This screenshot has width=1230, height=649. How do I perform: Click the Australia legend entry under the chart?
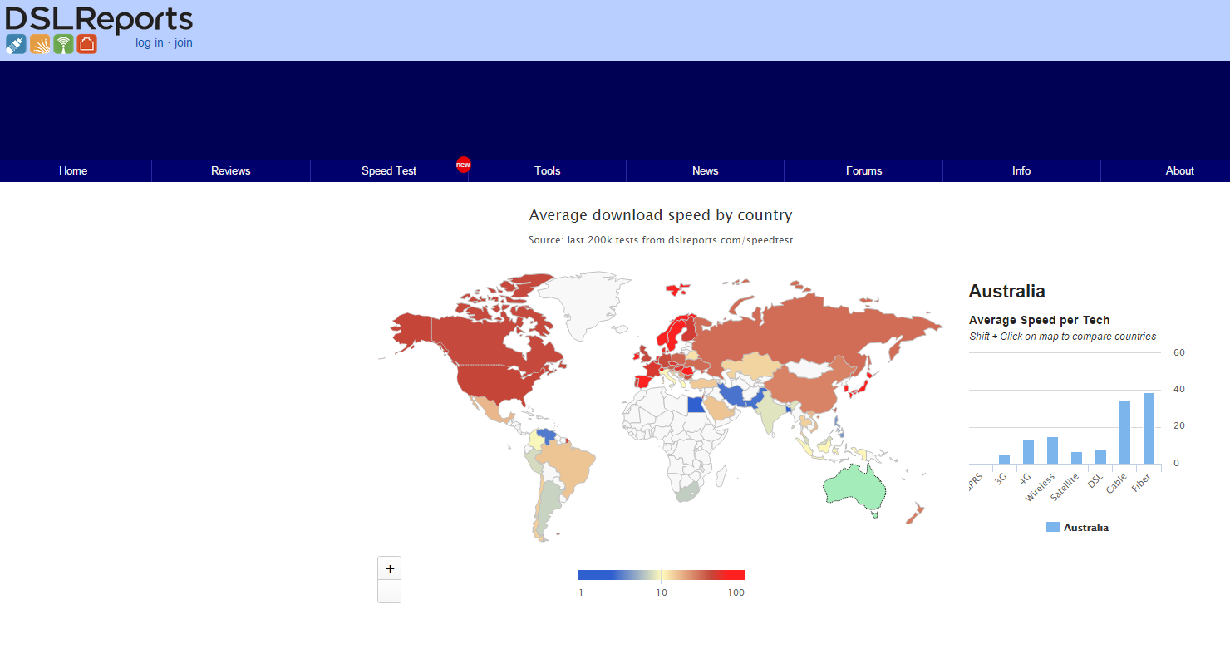click(x=1077, y=527)
